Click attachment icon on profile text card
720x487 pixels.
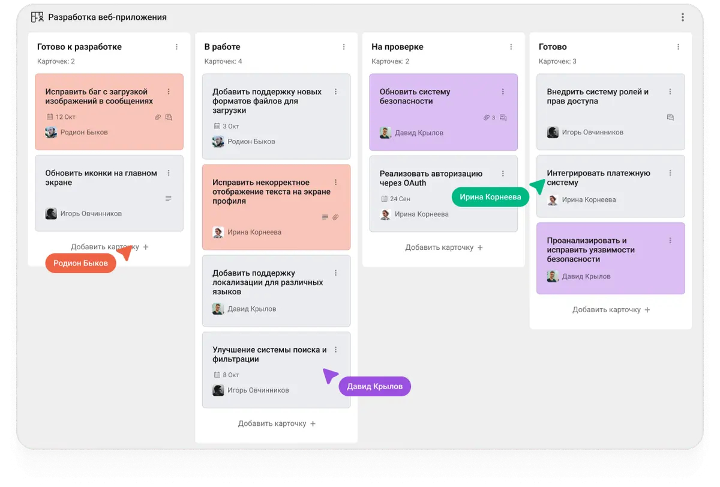tap(336, 217)
